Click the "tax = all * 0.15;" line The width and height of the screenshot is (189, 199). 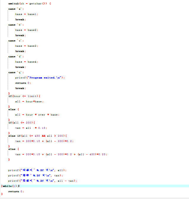click(31, 128)
